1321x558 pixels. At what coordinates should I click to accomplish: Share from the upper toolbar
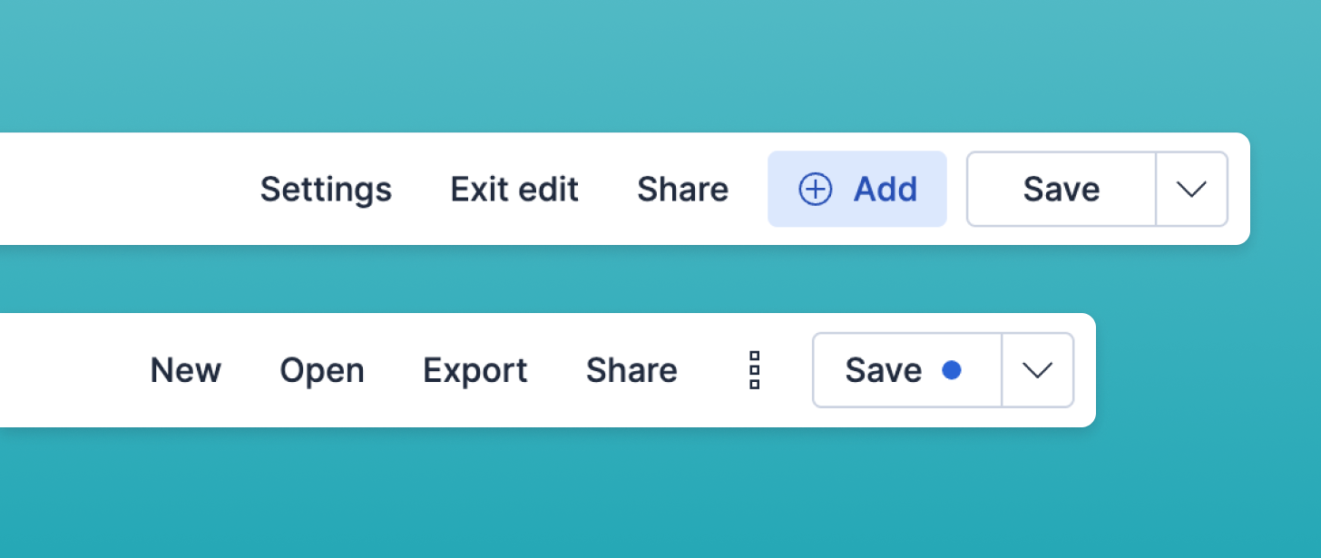(x=683, y=190)
